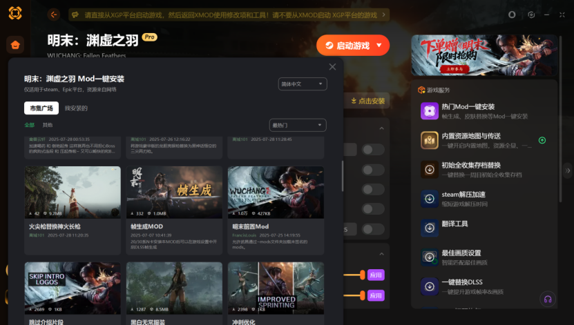The width and height of the screenshot is (574, 325).
Task: Open 热门Mod一键安装 service icon
Action: [x=430, y=111]
